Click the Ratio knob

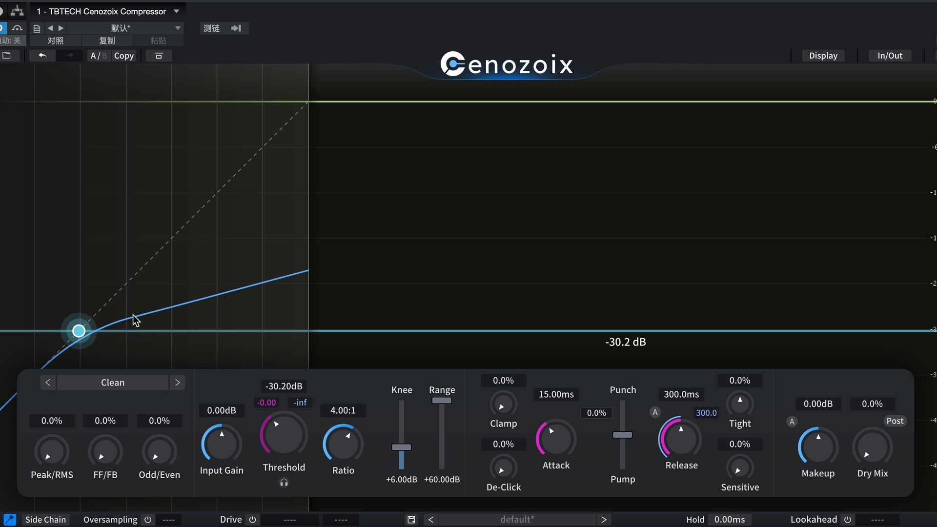coord(343,444)
